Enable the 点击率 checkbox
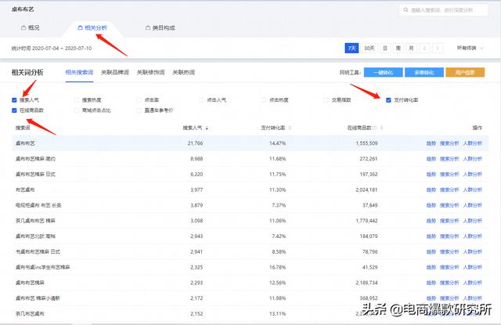Viewport: 501px width, 325px height. point(139,100)
